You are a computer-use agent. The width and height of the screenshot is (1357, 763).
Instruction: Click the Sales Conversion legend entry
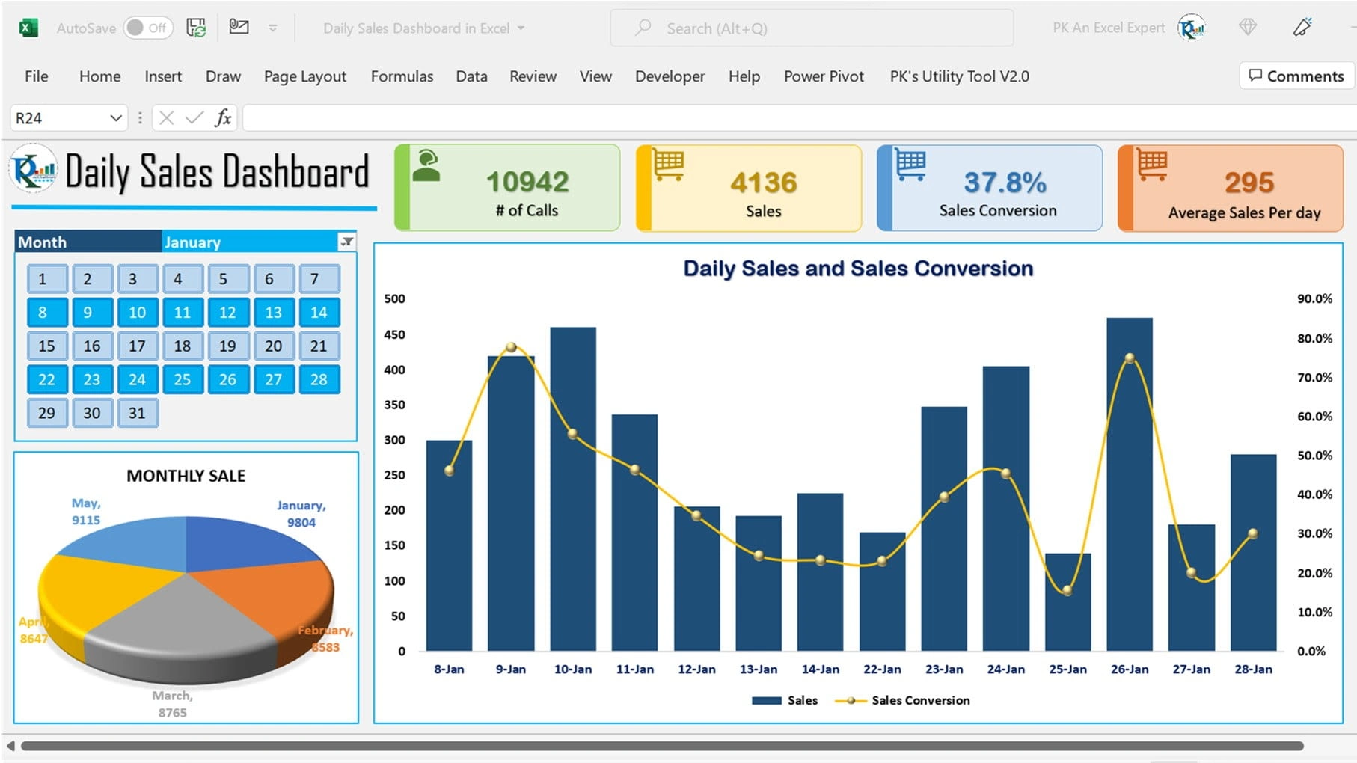pyautogui.click(x=903, y=700)
